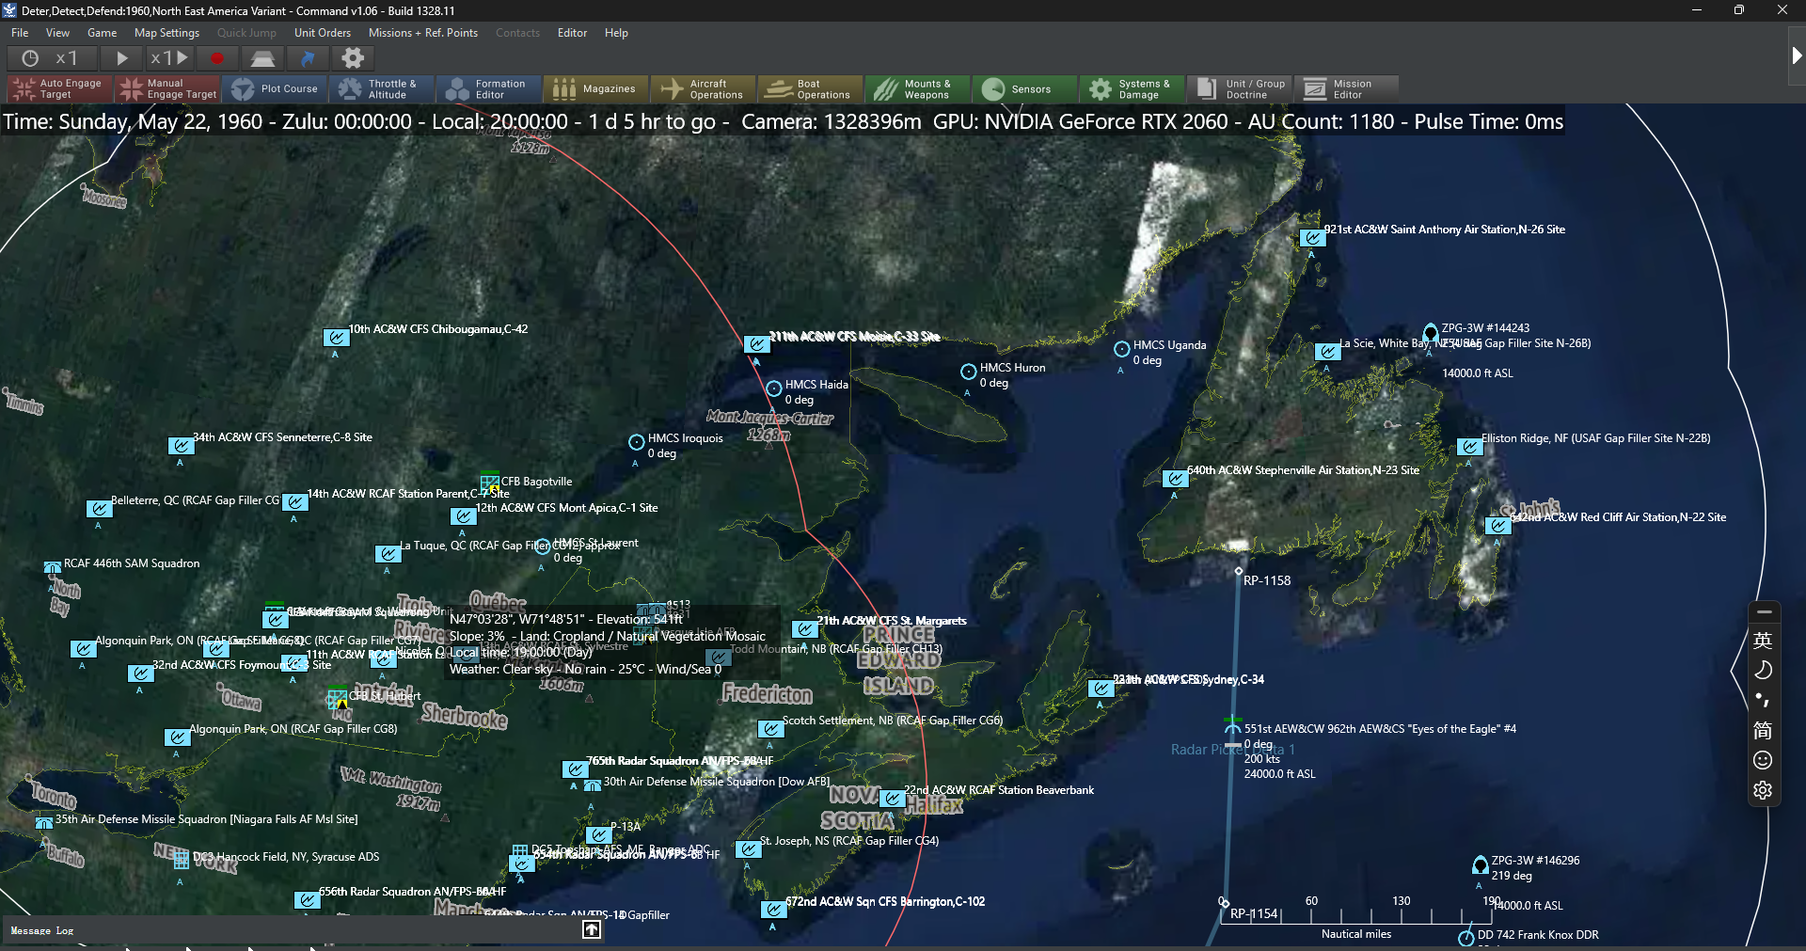Image resolution: width=1806 pixels, height=951 pixels.
Task: Open the Formation Editor
Action: click(x=490, y=89)
